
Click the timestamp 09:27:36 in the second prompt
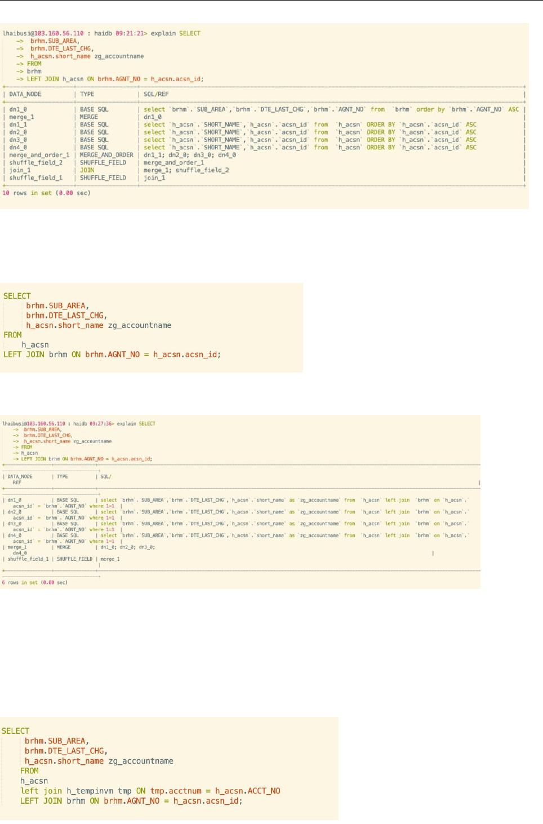click(101, 423)
